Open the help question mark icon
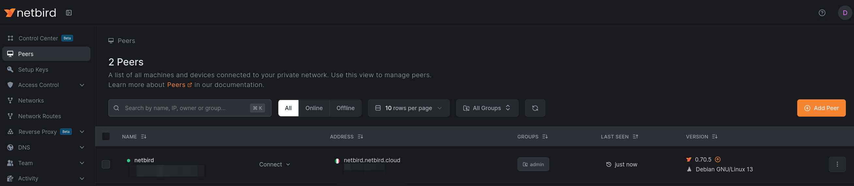Viewport: 854px width, 186px height. click(822, 13)
